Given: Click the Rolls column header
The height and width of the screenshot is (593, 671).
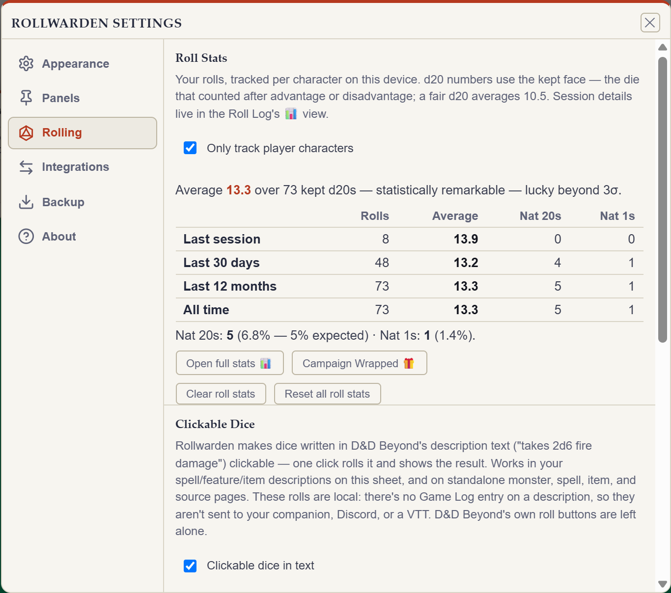Looking at the screenshot, I should [375, 216].
